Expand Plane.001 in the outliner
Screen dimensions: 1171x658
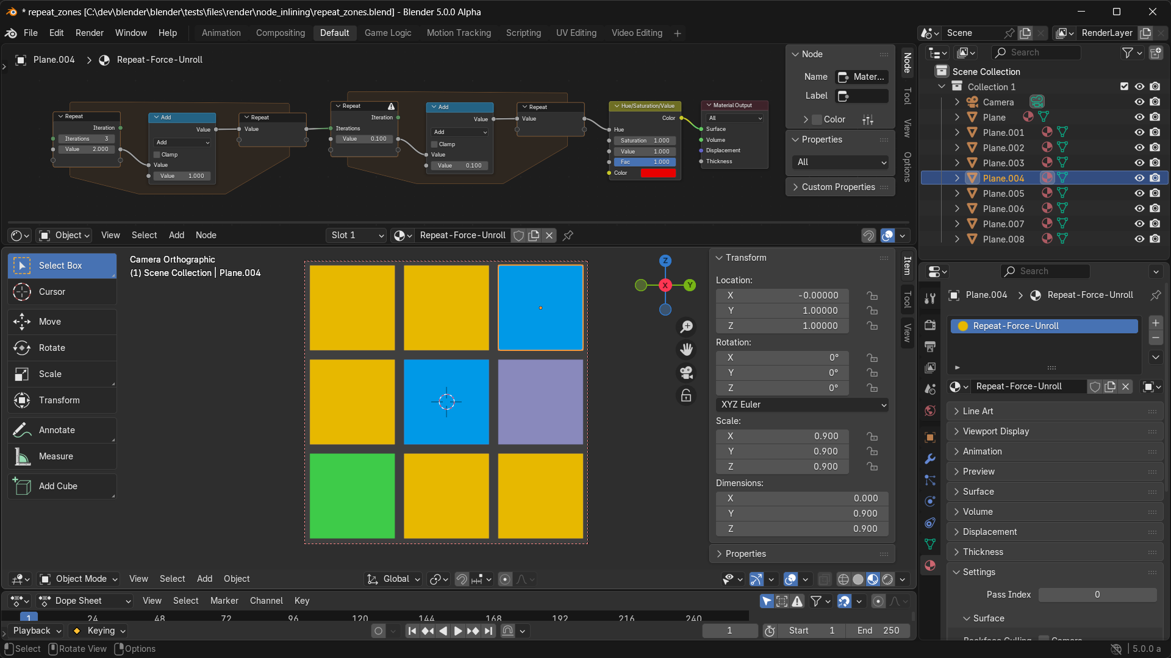pos(957,132)
